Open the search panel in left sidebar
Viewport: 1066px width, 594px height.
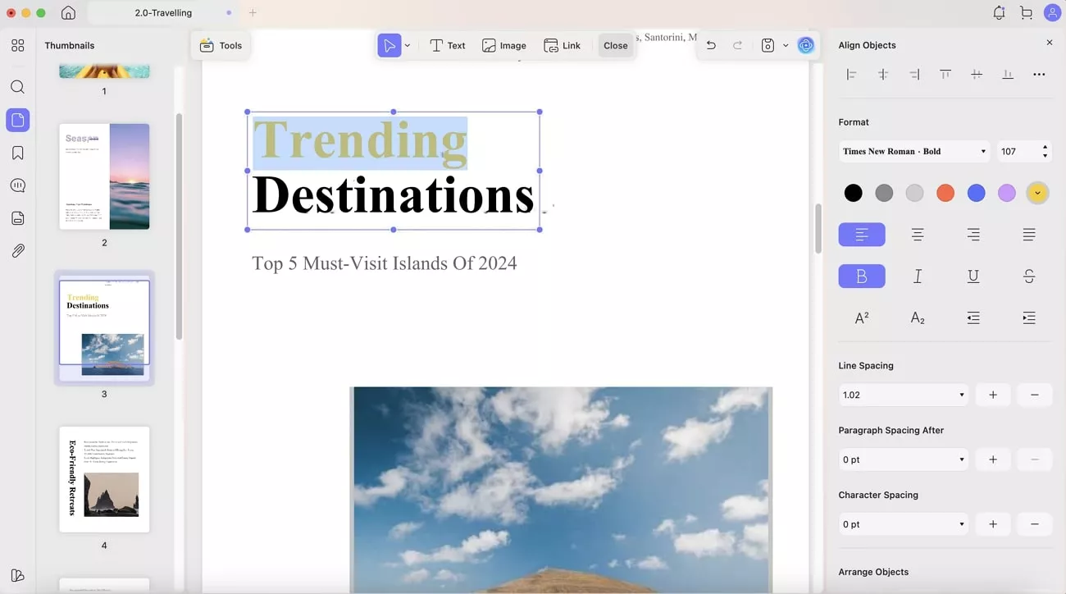17,87
